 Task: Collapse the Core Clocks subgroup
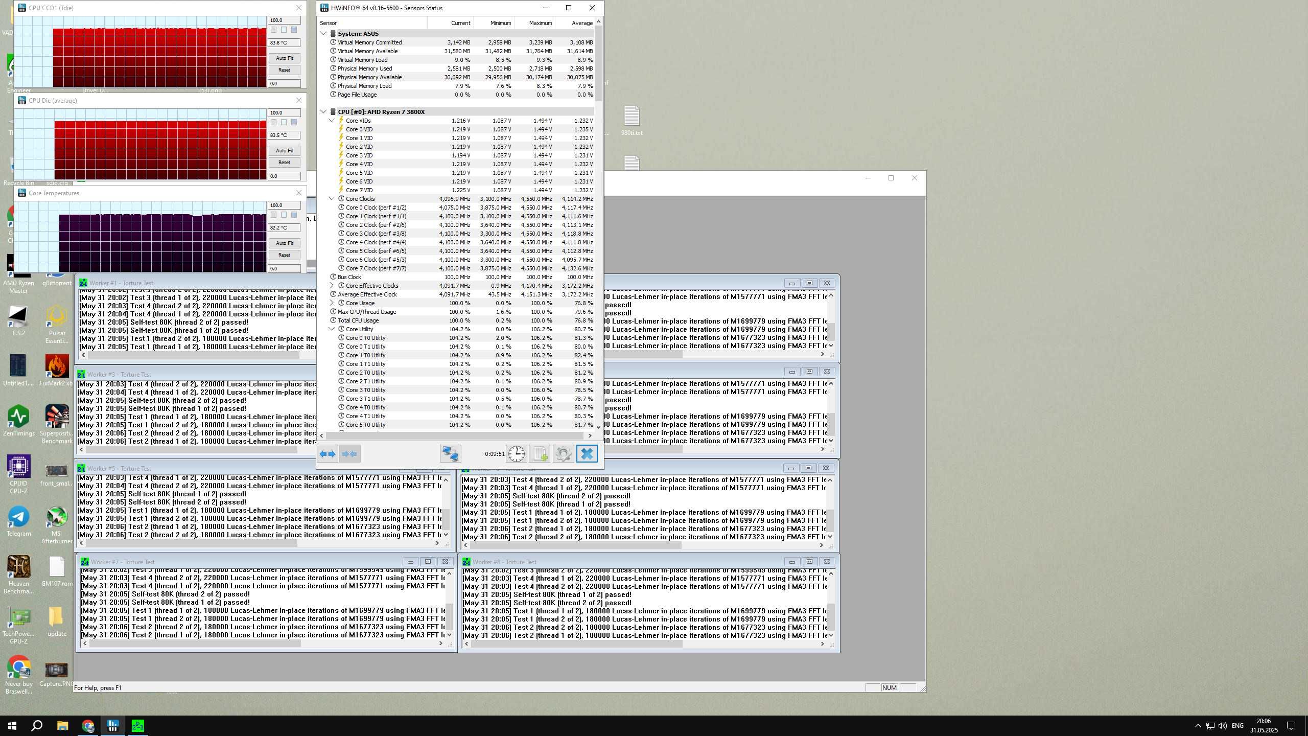click(332, 199)
